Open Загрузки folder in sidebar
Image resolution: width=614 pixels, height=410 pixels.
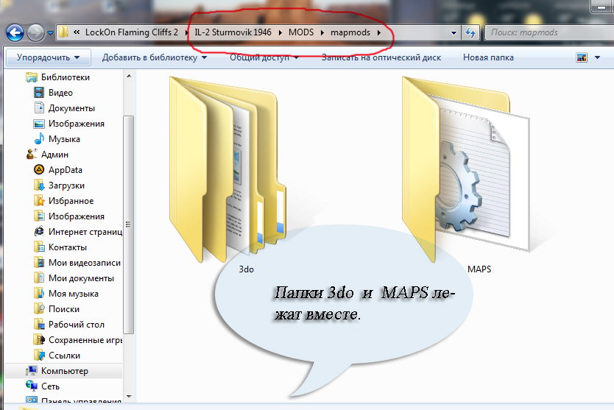click(66, 185)
